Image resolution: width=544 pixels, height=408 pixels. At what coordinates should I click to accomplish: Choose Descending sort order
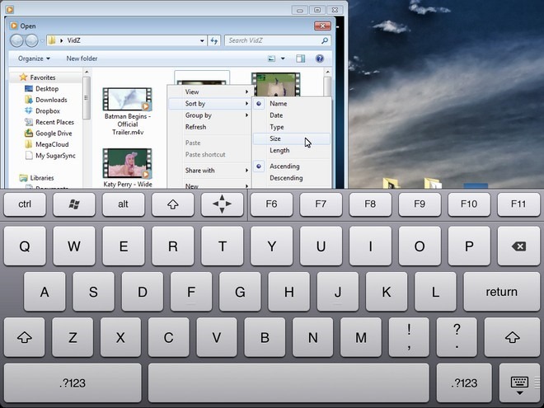pyautogui.click(x=292, y=178)
